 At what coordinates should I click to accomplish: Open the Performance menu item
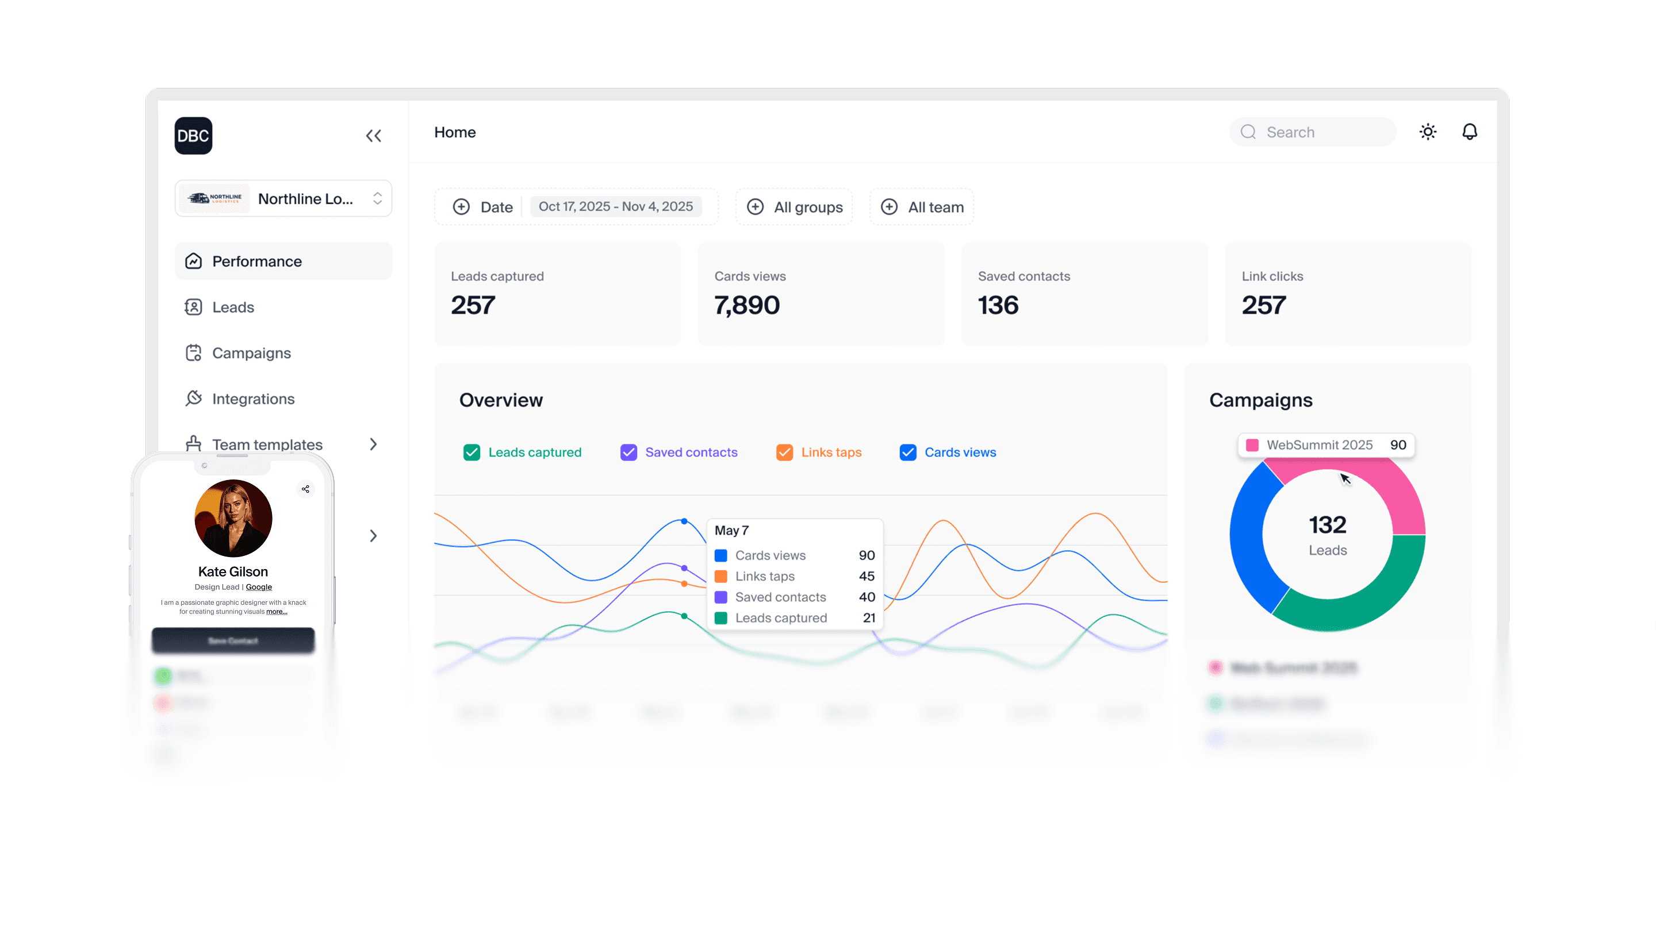(x=283, y=261)
